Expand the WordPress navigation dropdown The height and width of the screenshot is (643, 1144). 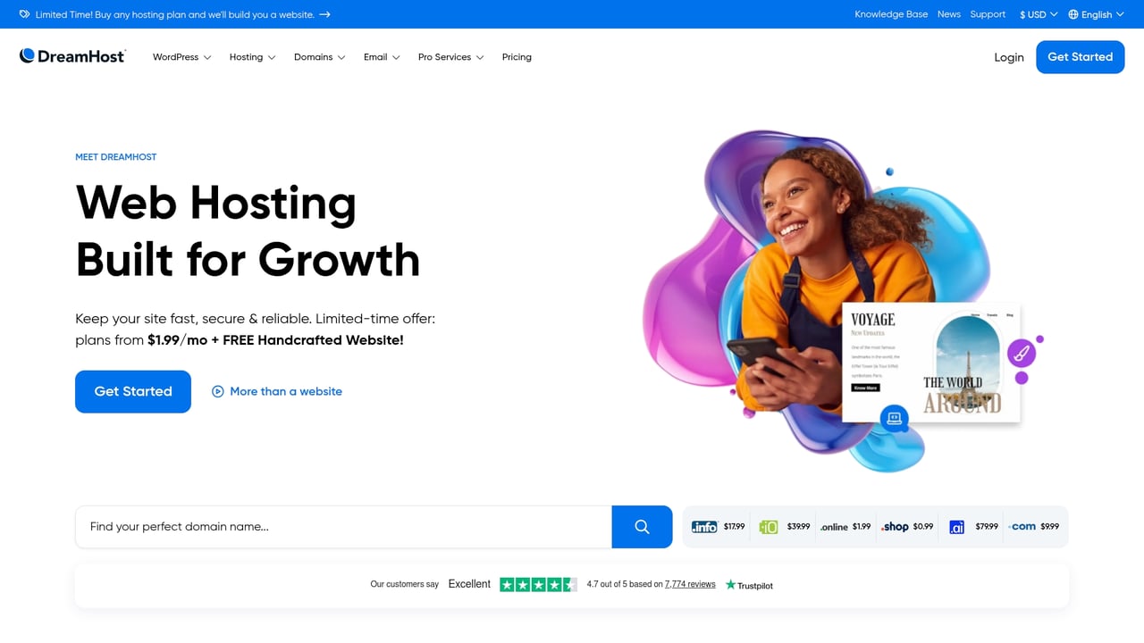click(x=176, y=56)
